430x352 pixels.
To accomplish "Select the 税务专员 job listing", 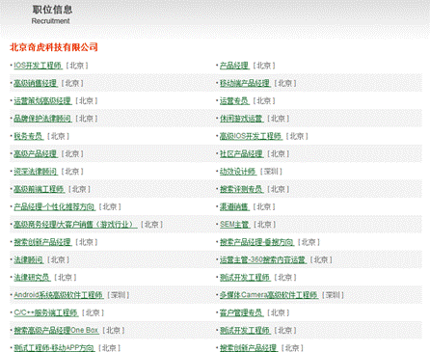I will [x=29, y=136].
